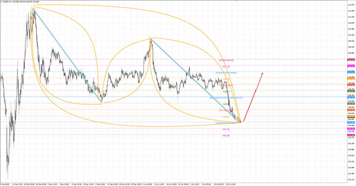356x186 pixels.
Task: Click the 111.600 price scale label
Action: pos(351,11)
